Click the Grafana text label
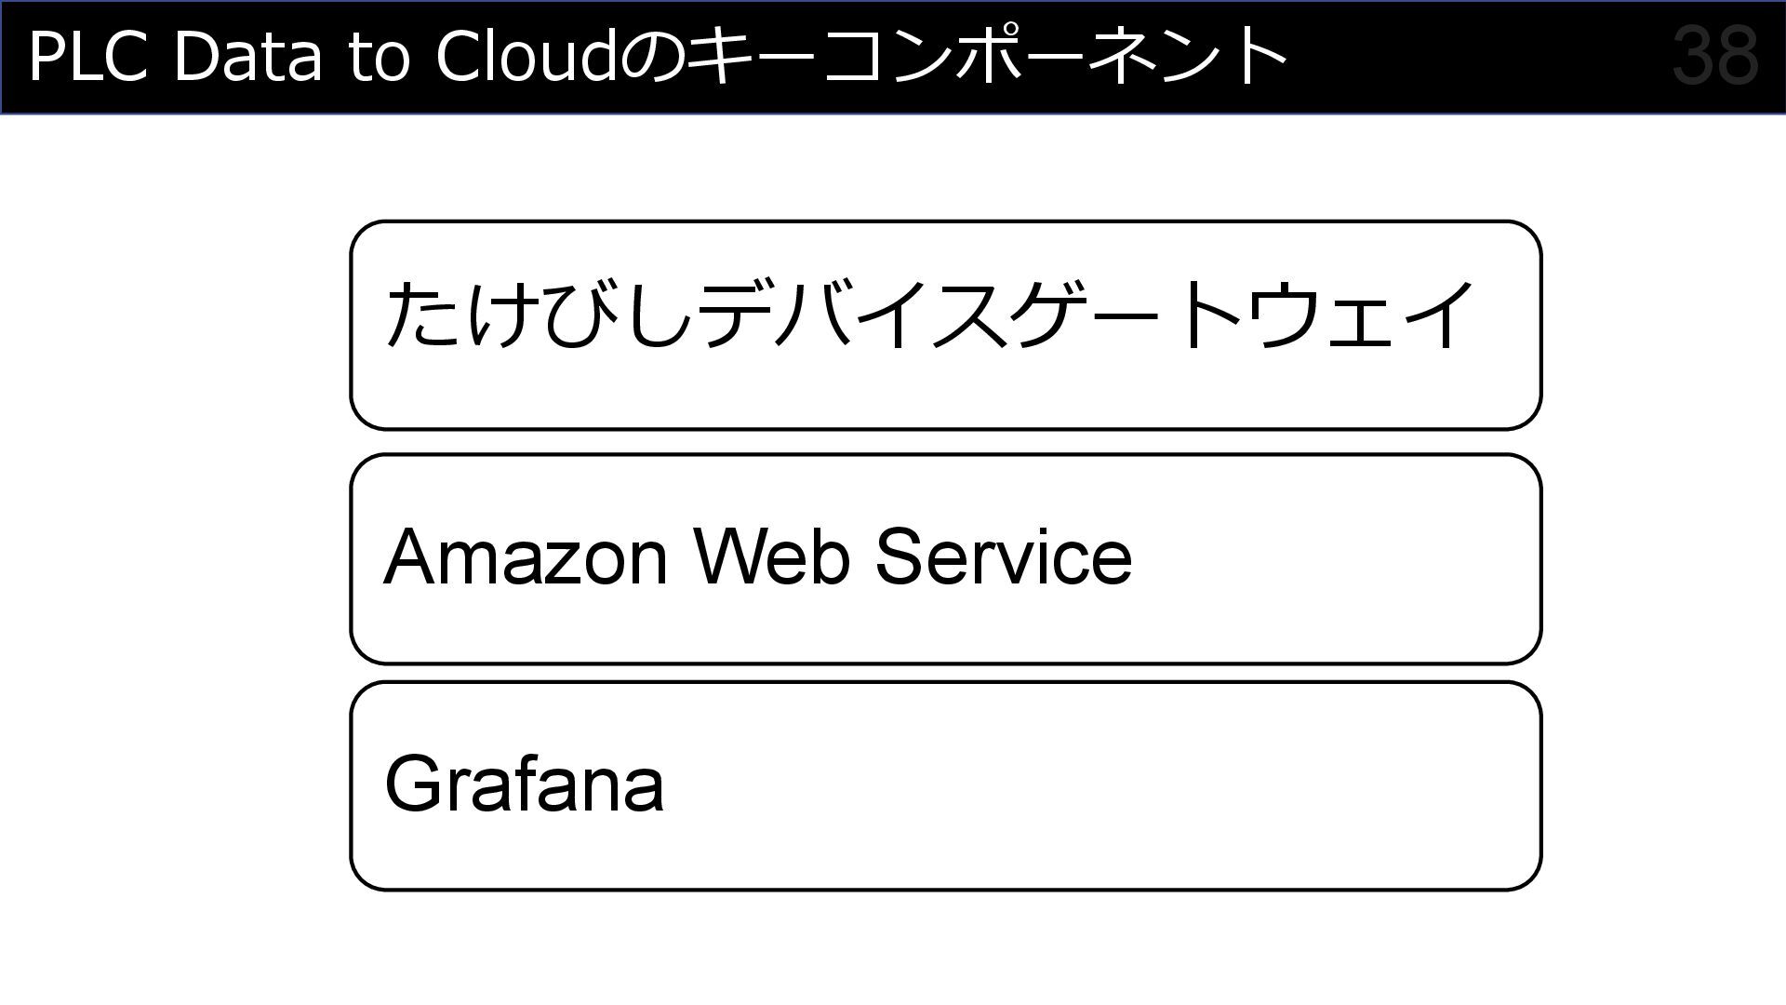 524,784
